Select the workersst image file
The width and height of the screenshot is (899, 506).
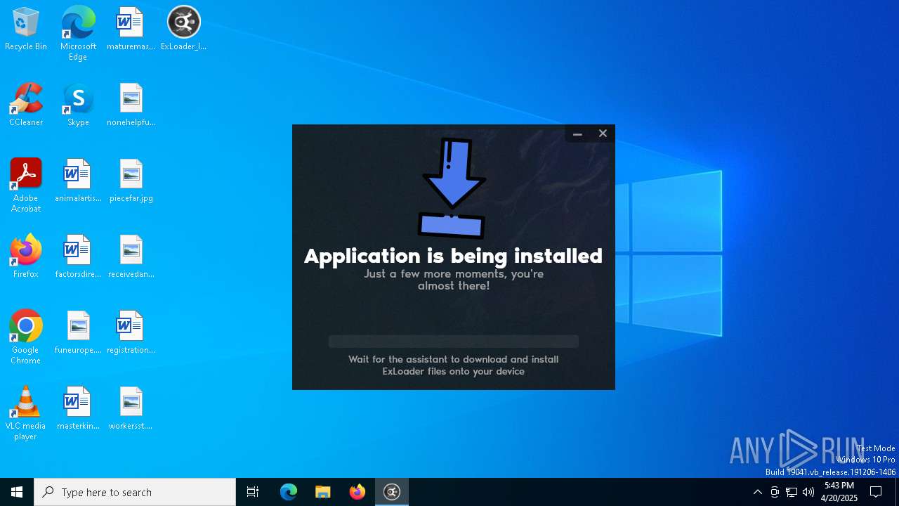[131, 408]
